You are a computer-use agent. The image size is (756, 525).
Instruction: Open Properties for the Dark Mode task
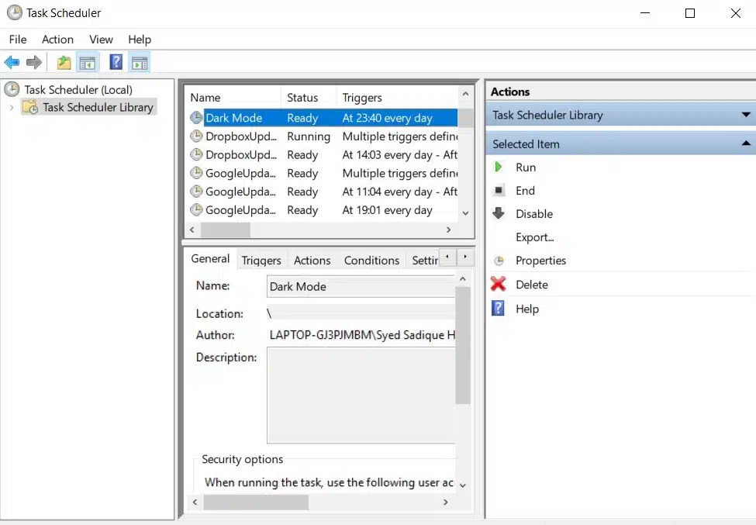540,261
